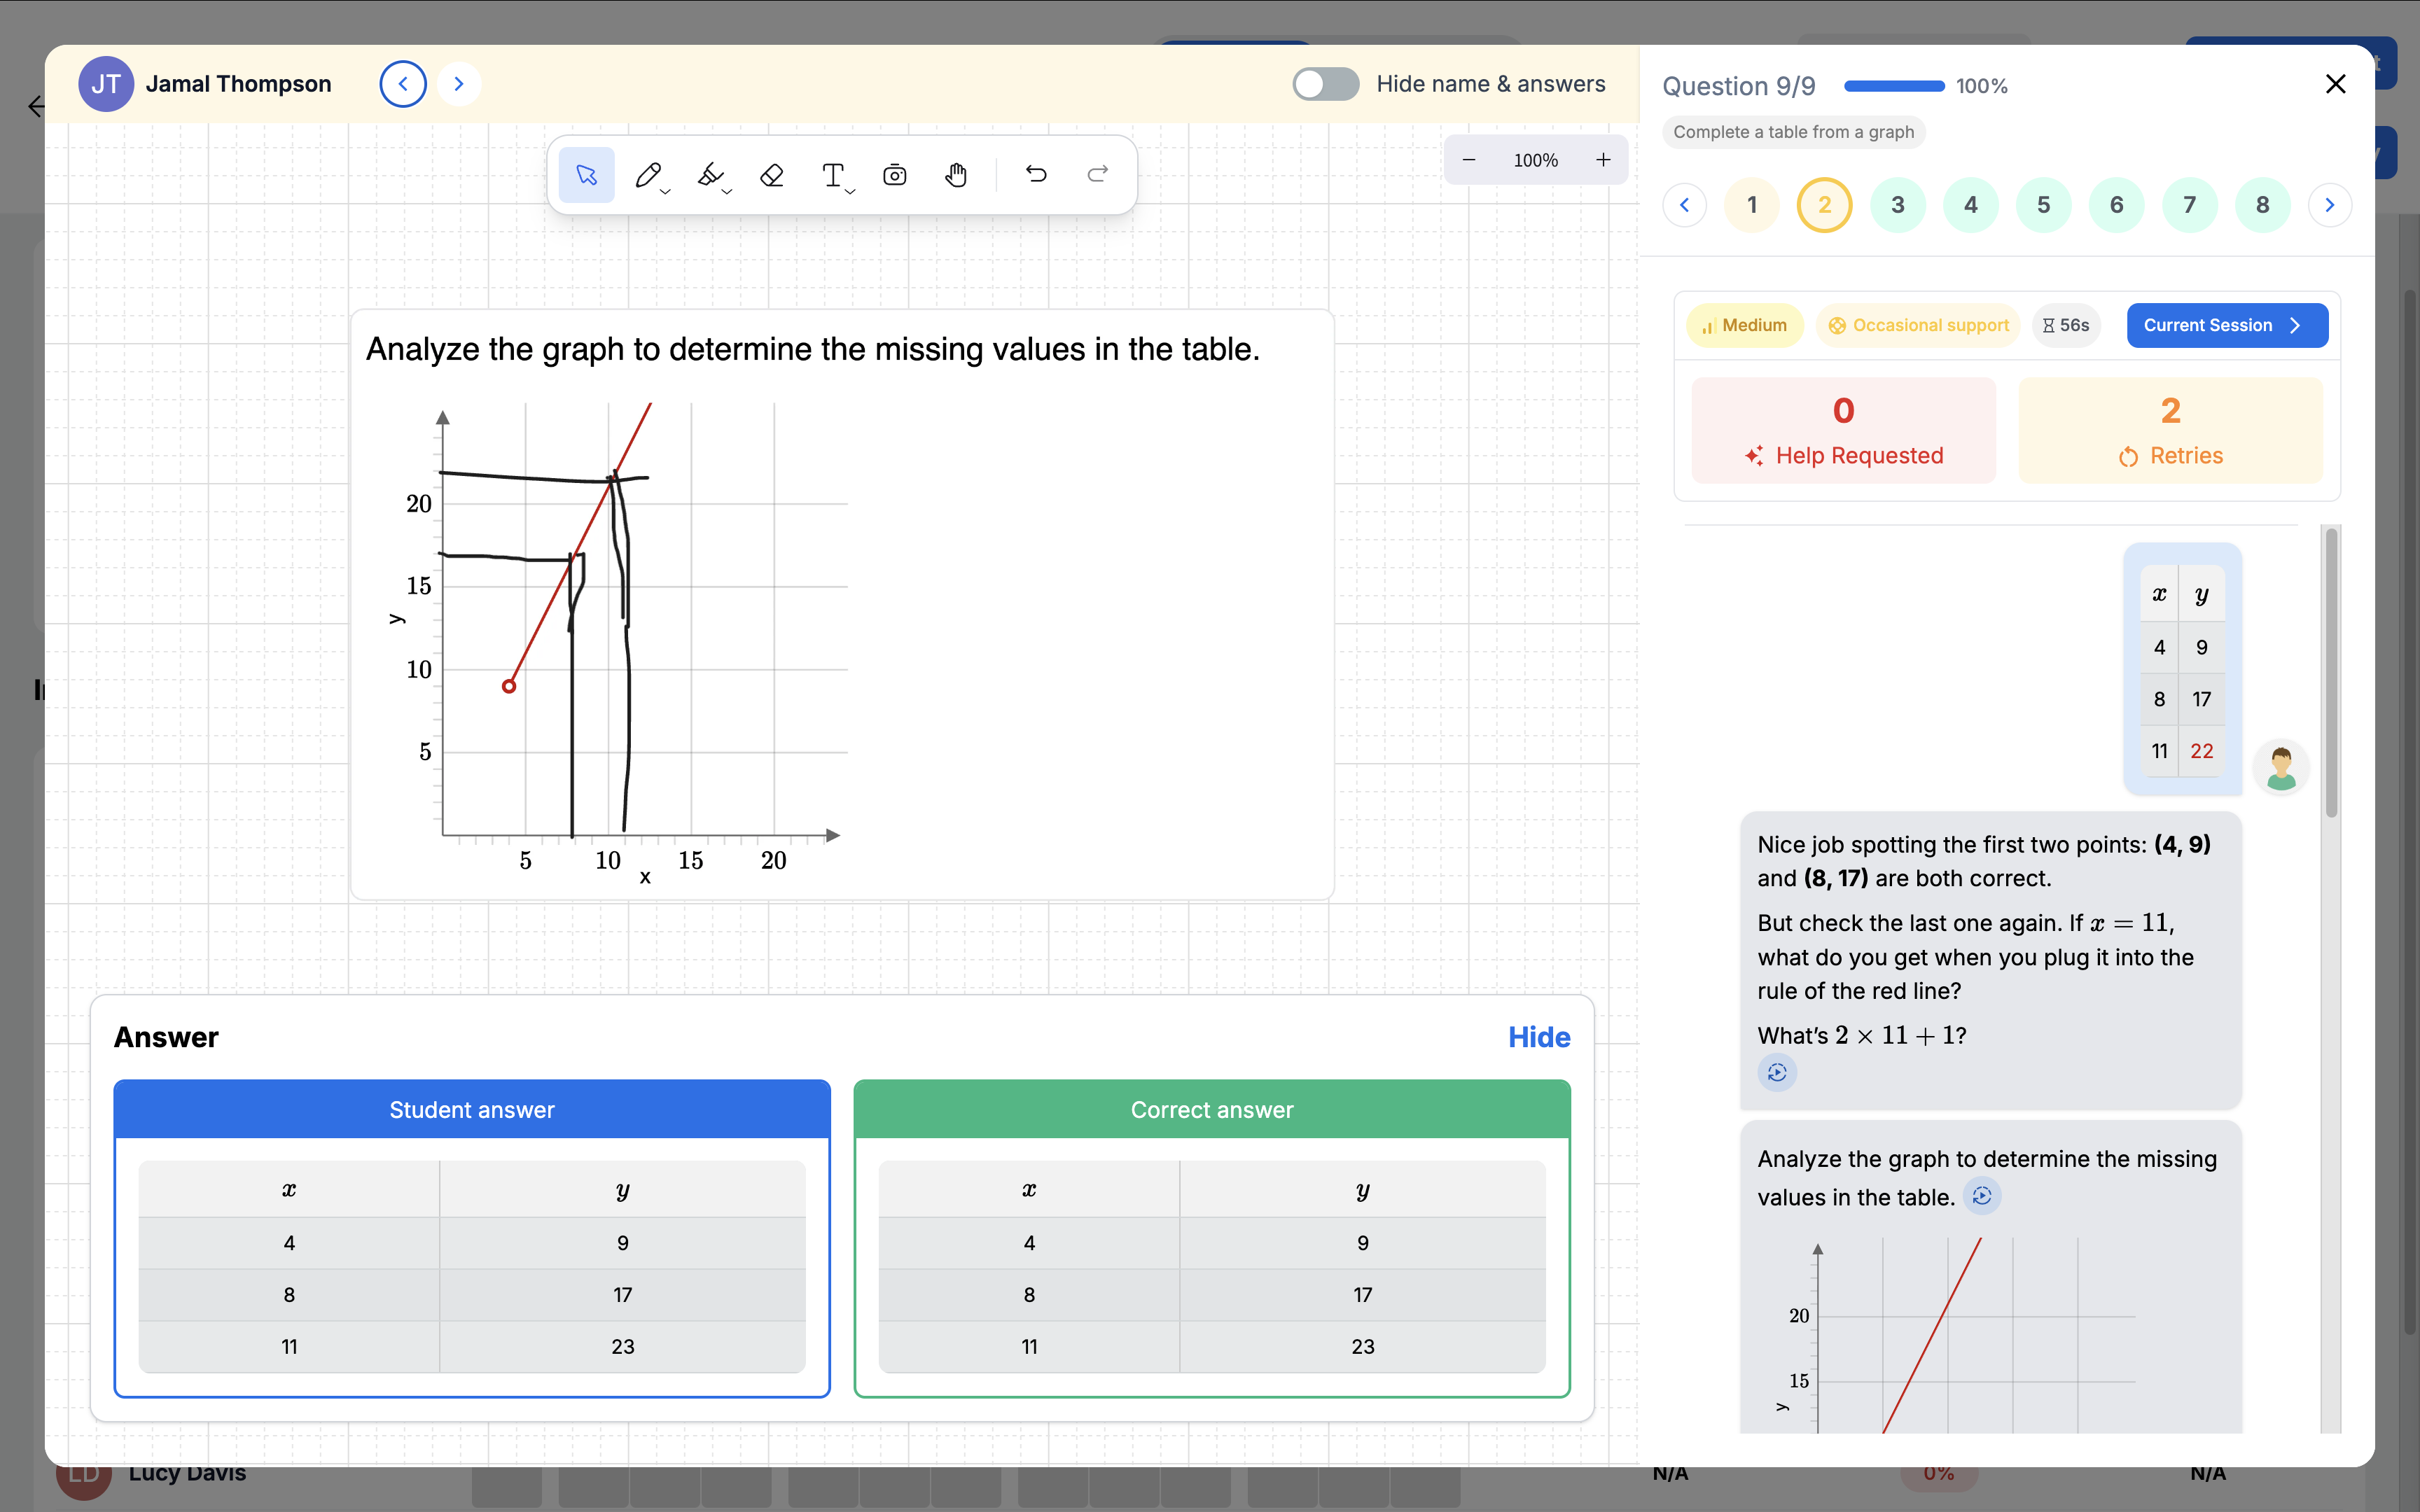Hide the Answer comparison panel

1538,1037
